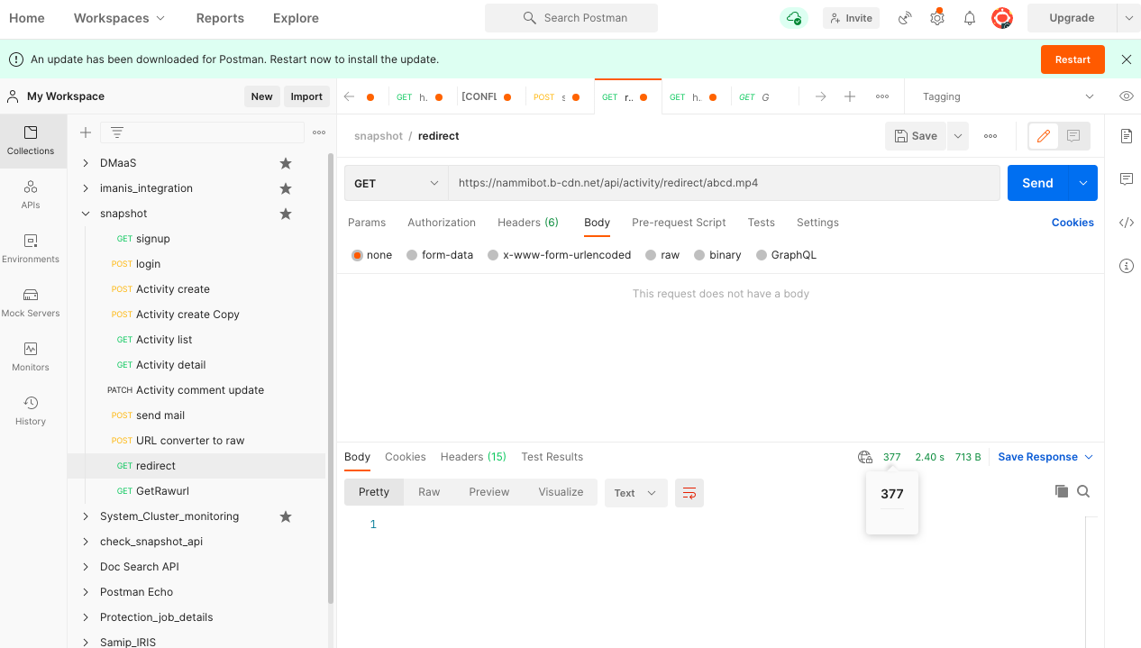The width and height of the screenshot is (1141, 648).
Task: Open the Save Response dropdown
Action: pyautogui.click(x=1045, y=457)
